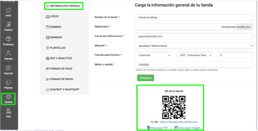Click the Correo de notificaciones field
258x131 pixels.
(x=194, y=36)
